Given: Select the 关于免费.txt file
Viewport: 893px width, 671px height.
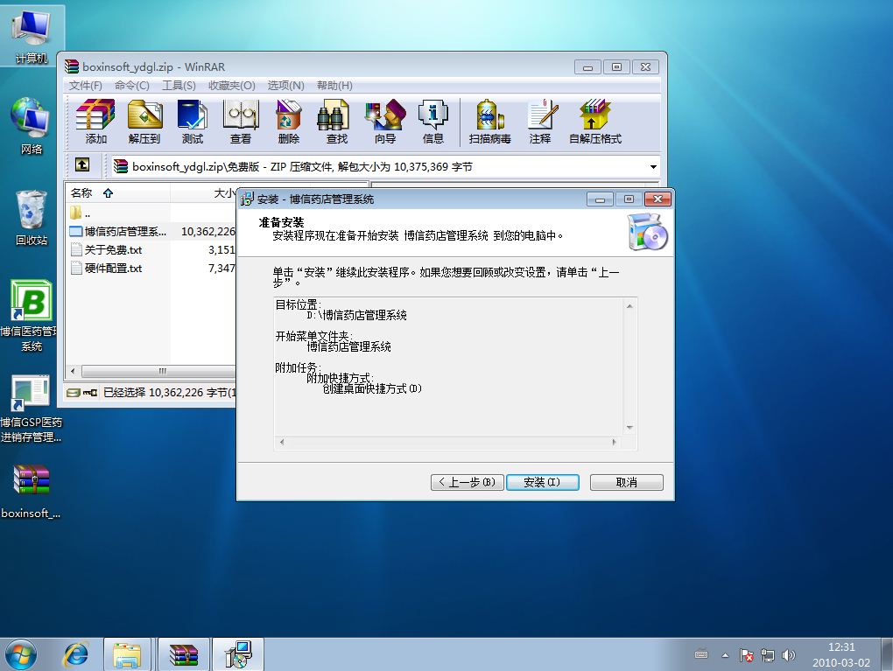Looking at the screenshot, I should 113,250.
